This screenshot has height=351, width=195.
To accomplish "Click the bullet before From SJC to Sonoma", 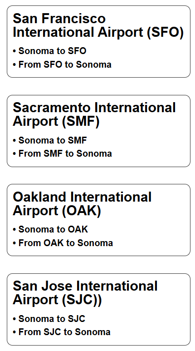I will (15, 332).
